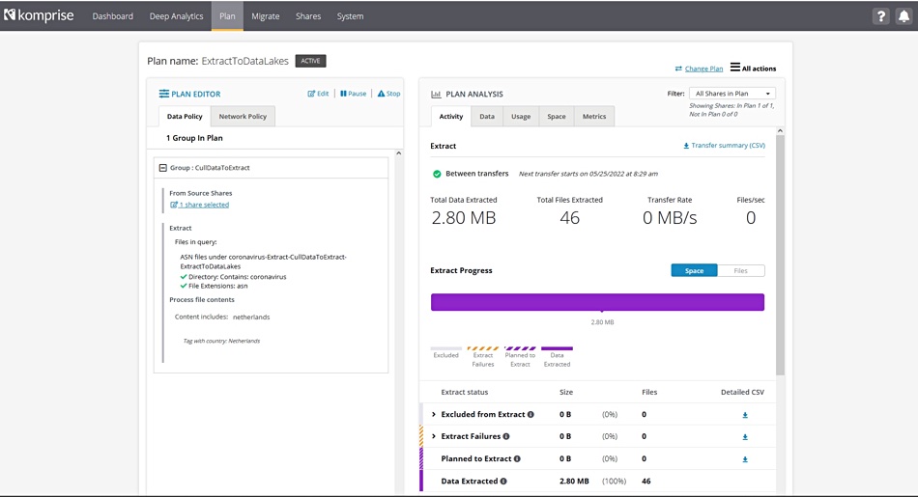
Task: Open Shares in top navigation
Action: 308,16
